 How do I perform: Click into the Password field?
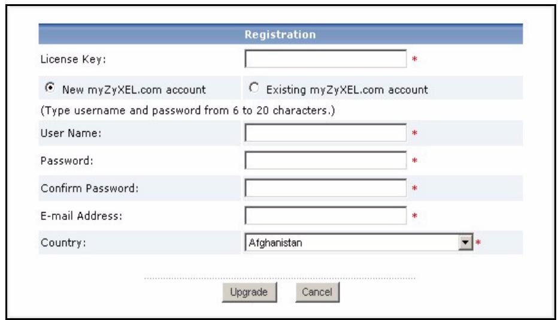pos(326,161)
